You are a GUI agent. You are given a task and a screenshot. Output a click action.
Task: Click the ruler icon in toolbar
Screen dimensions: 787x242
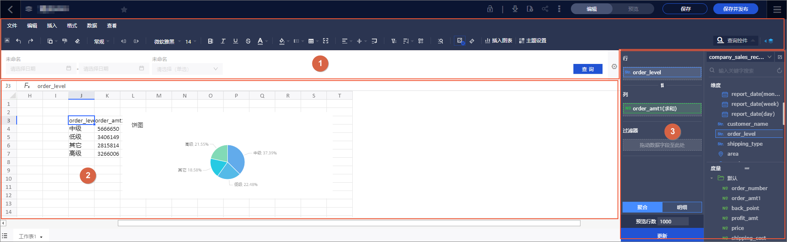coord(472,41)
